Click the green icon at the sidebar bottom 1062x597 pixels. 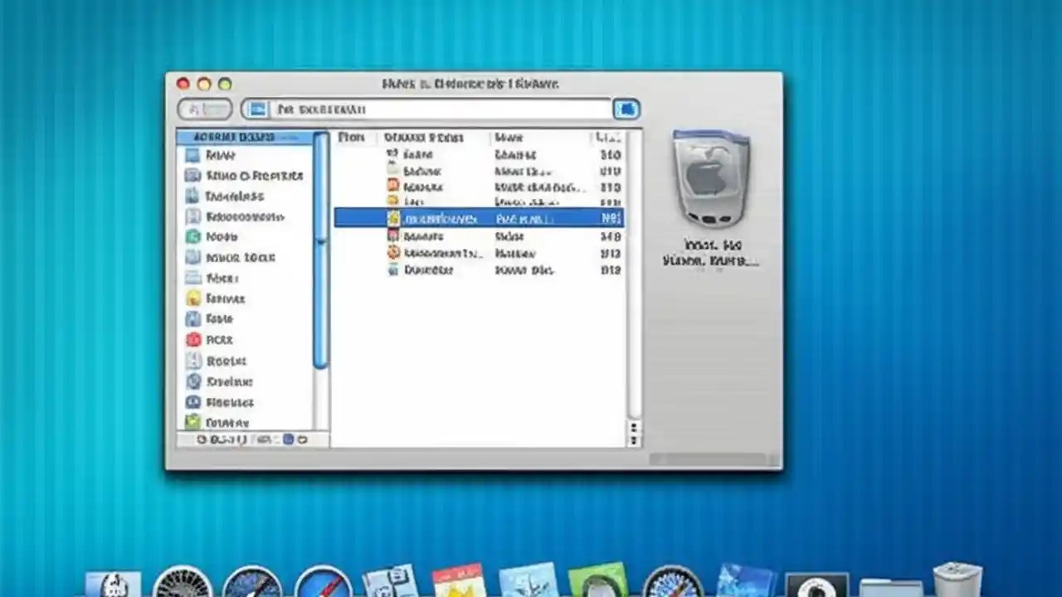click(194, 422)
